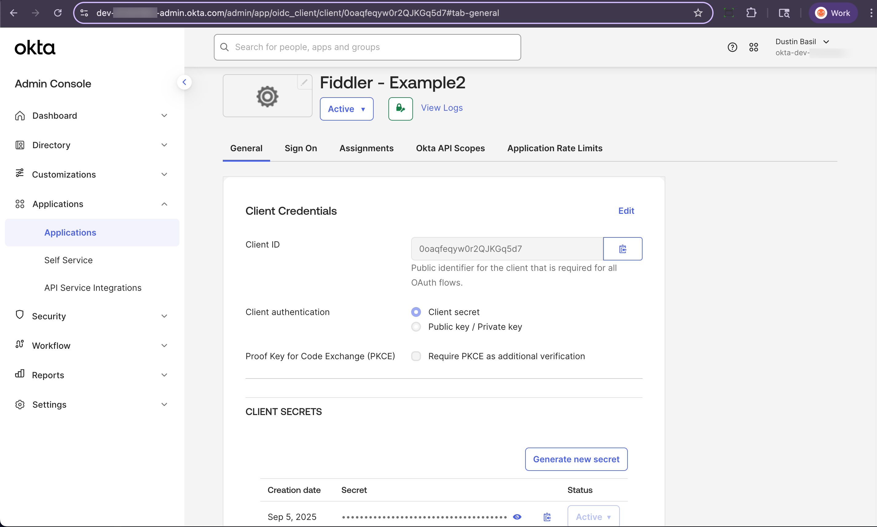Image resolution: width=877 pixels, height=527 pixels.
Task: Reveal the hidden client secret
Action: 517,517
